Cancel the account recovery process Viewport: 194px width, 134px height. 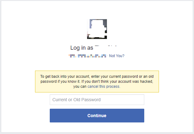(x=104, y=87)
